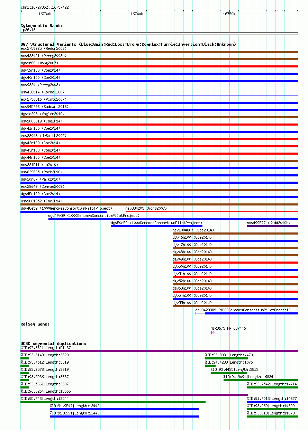Select variant dgv20n67 (Park2010)
The width and height of the screenshot is (308, 430).
[40, 179]
